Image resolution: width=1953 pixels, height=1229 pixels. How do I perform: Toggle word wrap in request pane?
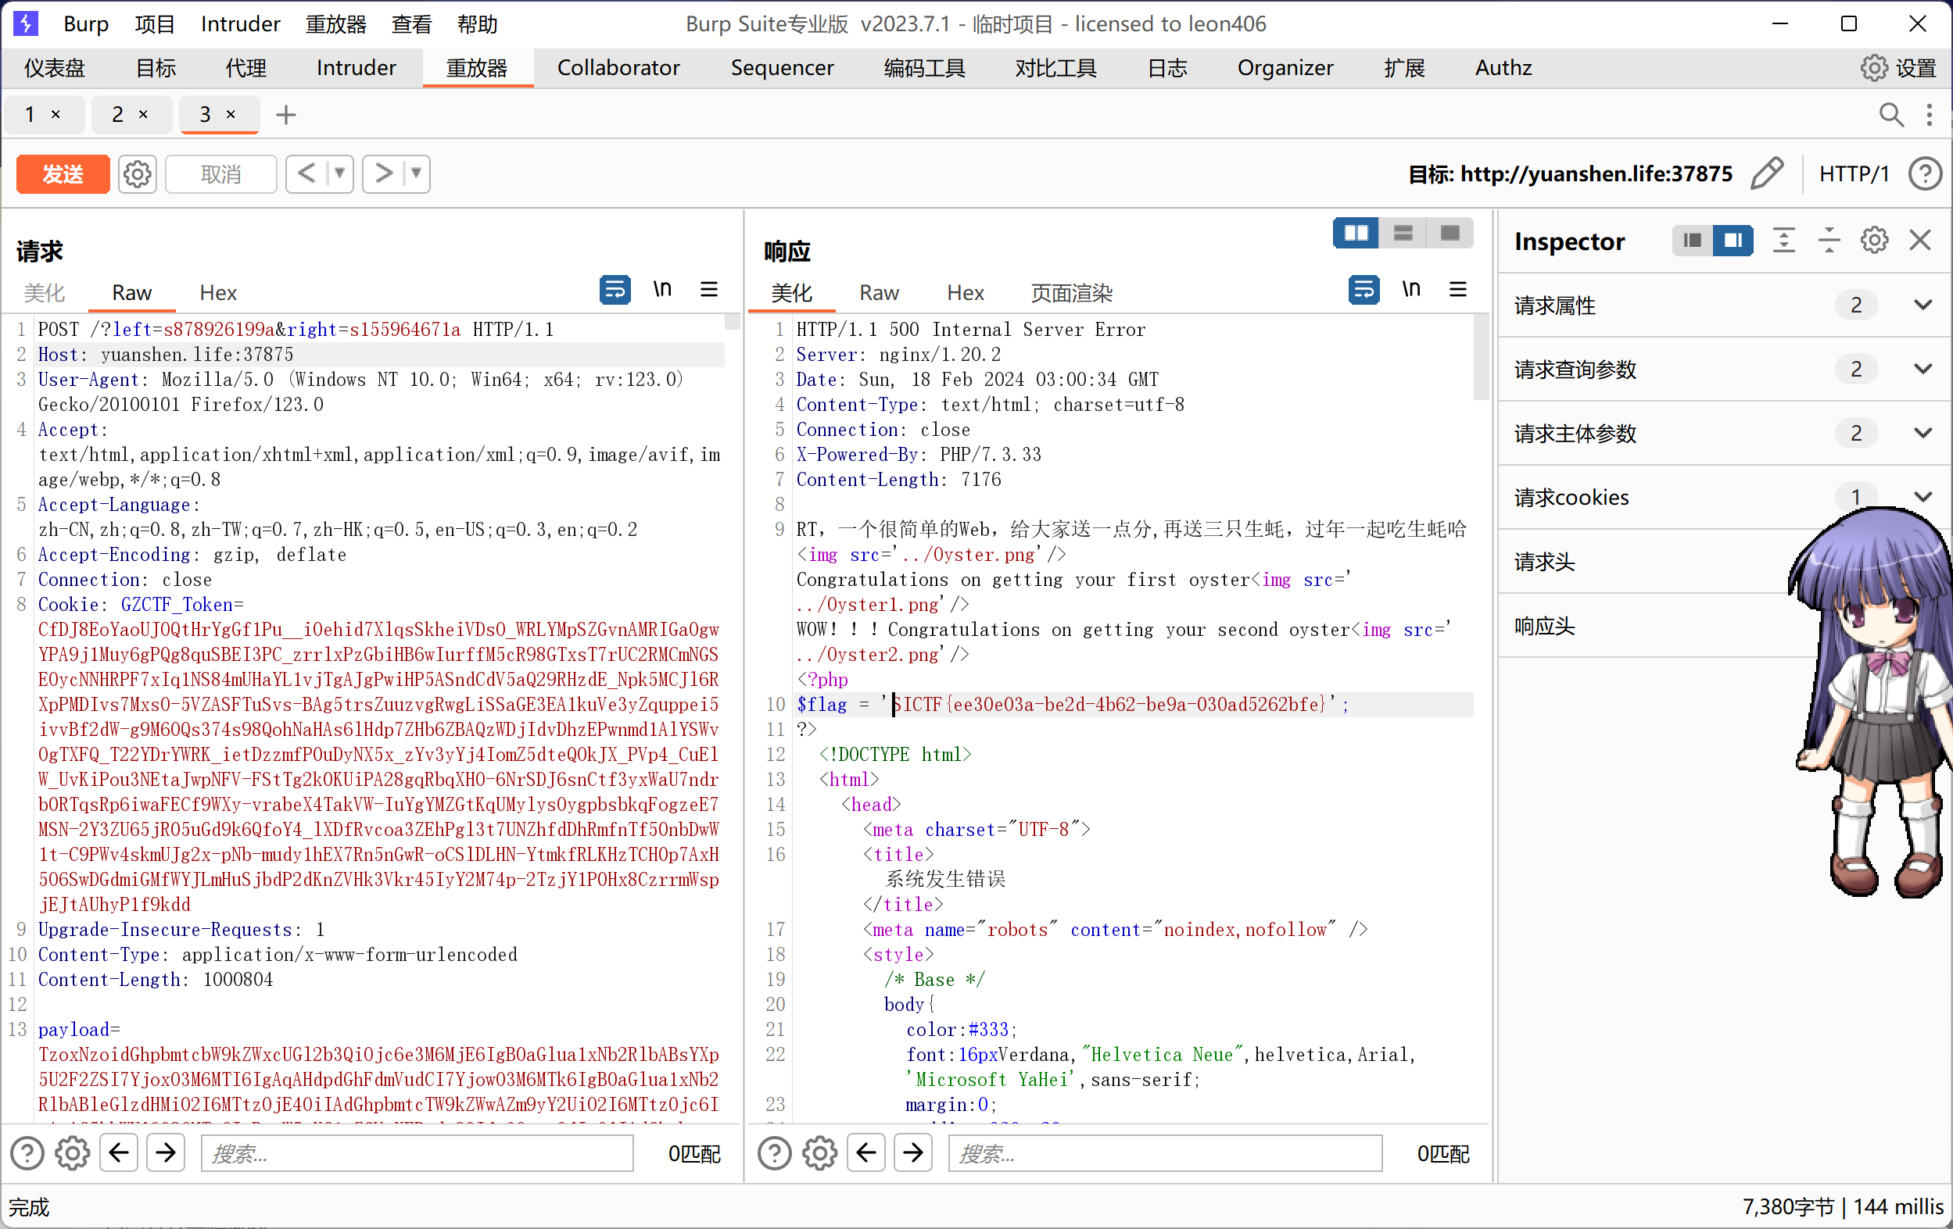615,289
